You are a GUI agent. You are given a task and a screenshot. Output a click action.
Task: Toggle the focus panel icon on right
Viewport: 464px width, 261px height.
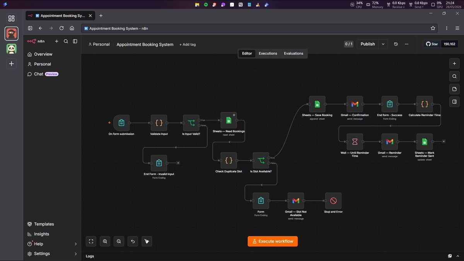tap(454, 102)
